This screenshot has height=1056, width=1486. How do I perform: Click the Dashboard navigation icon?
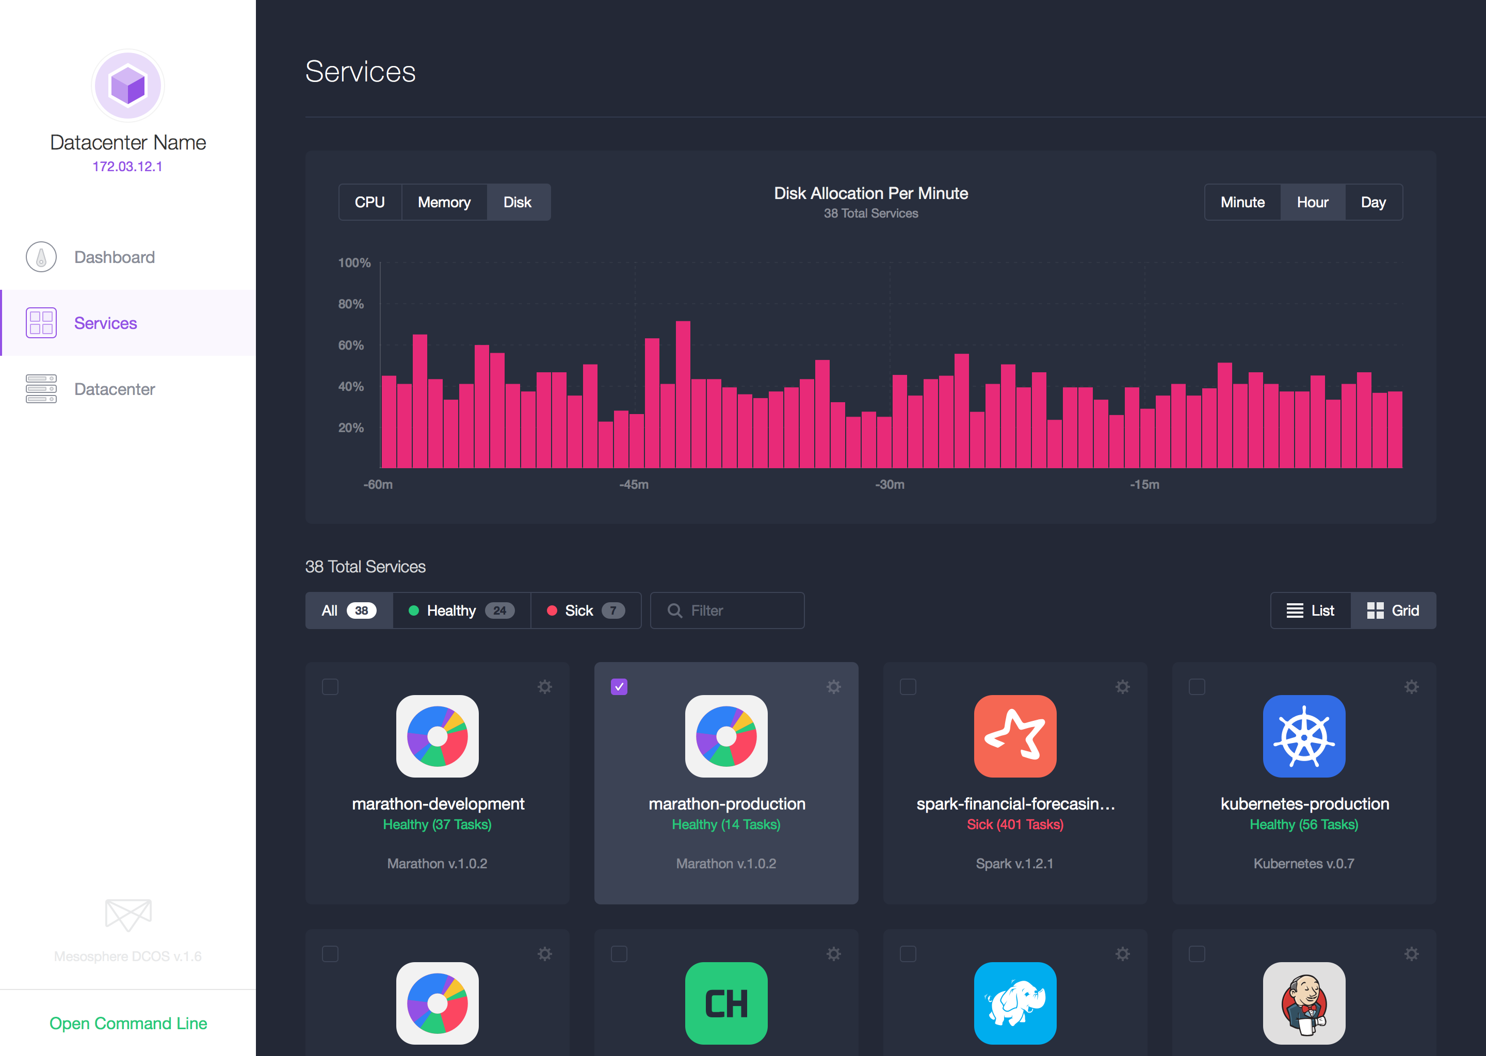[x=40, y=256]
